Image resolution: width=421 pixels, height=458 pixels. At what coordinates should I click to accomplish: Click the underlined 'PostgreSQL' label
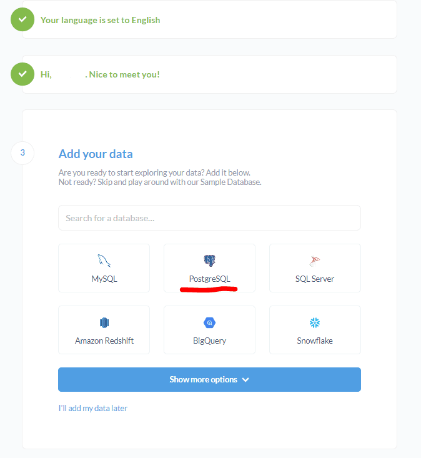209,279
